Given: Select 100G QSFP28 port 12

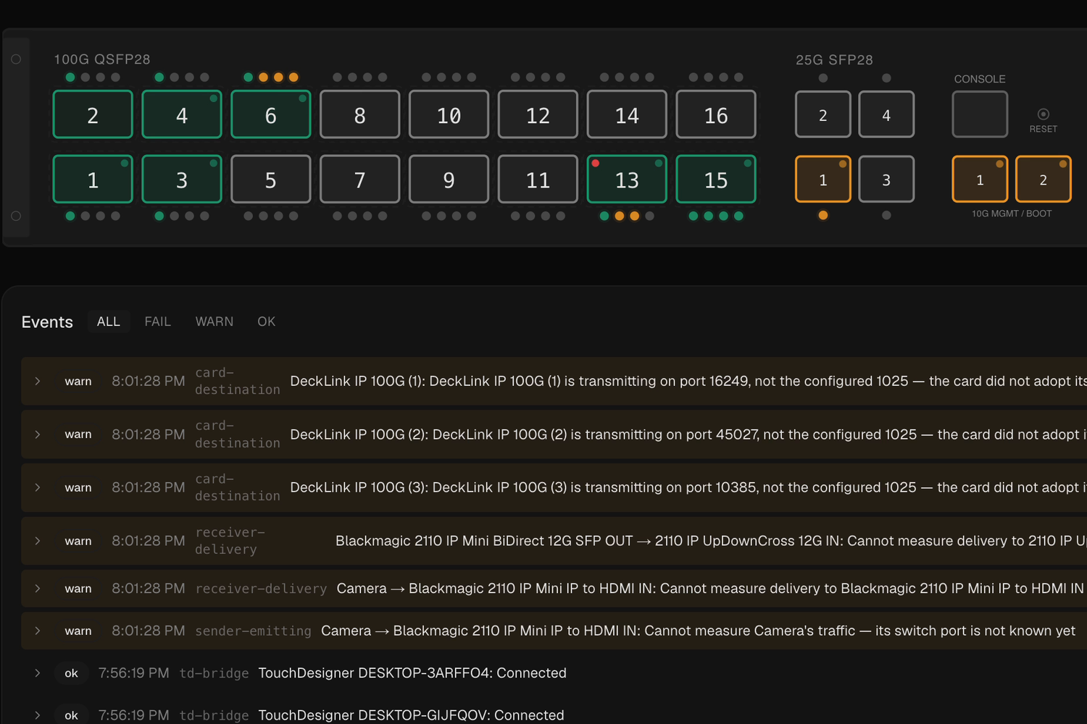Looking at the screenshot, I should click(538, 114).
